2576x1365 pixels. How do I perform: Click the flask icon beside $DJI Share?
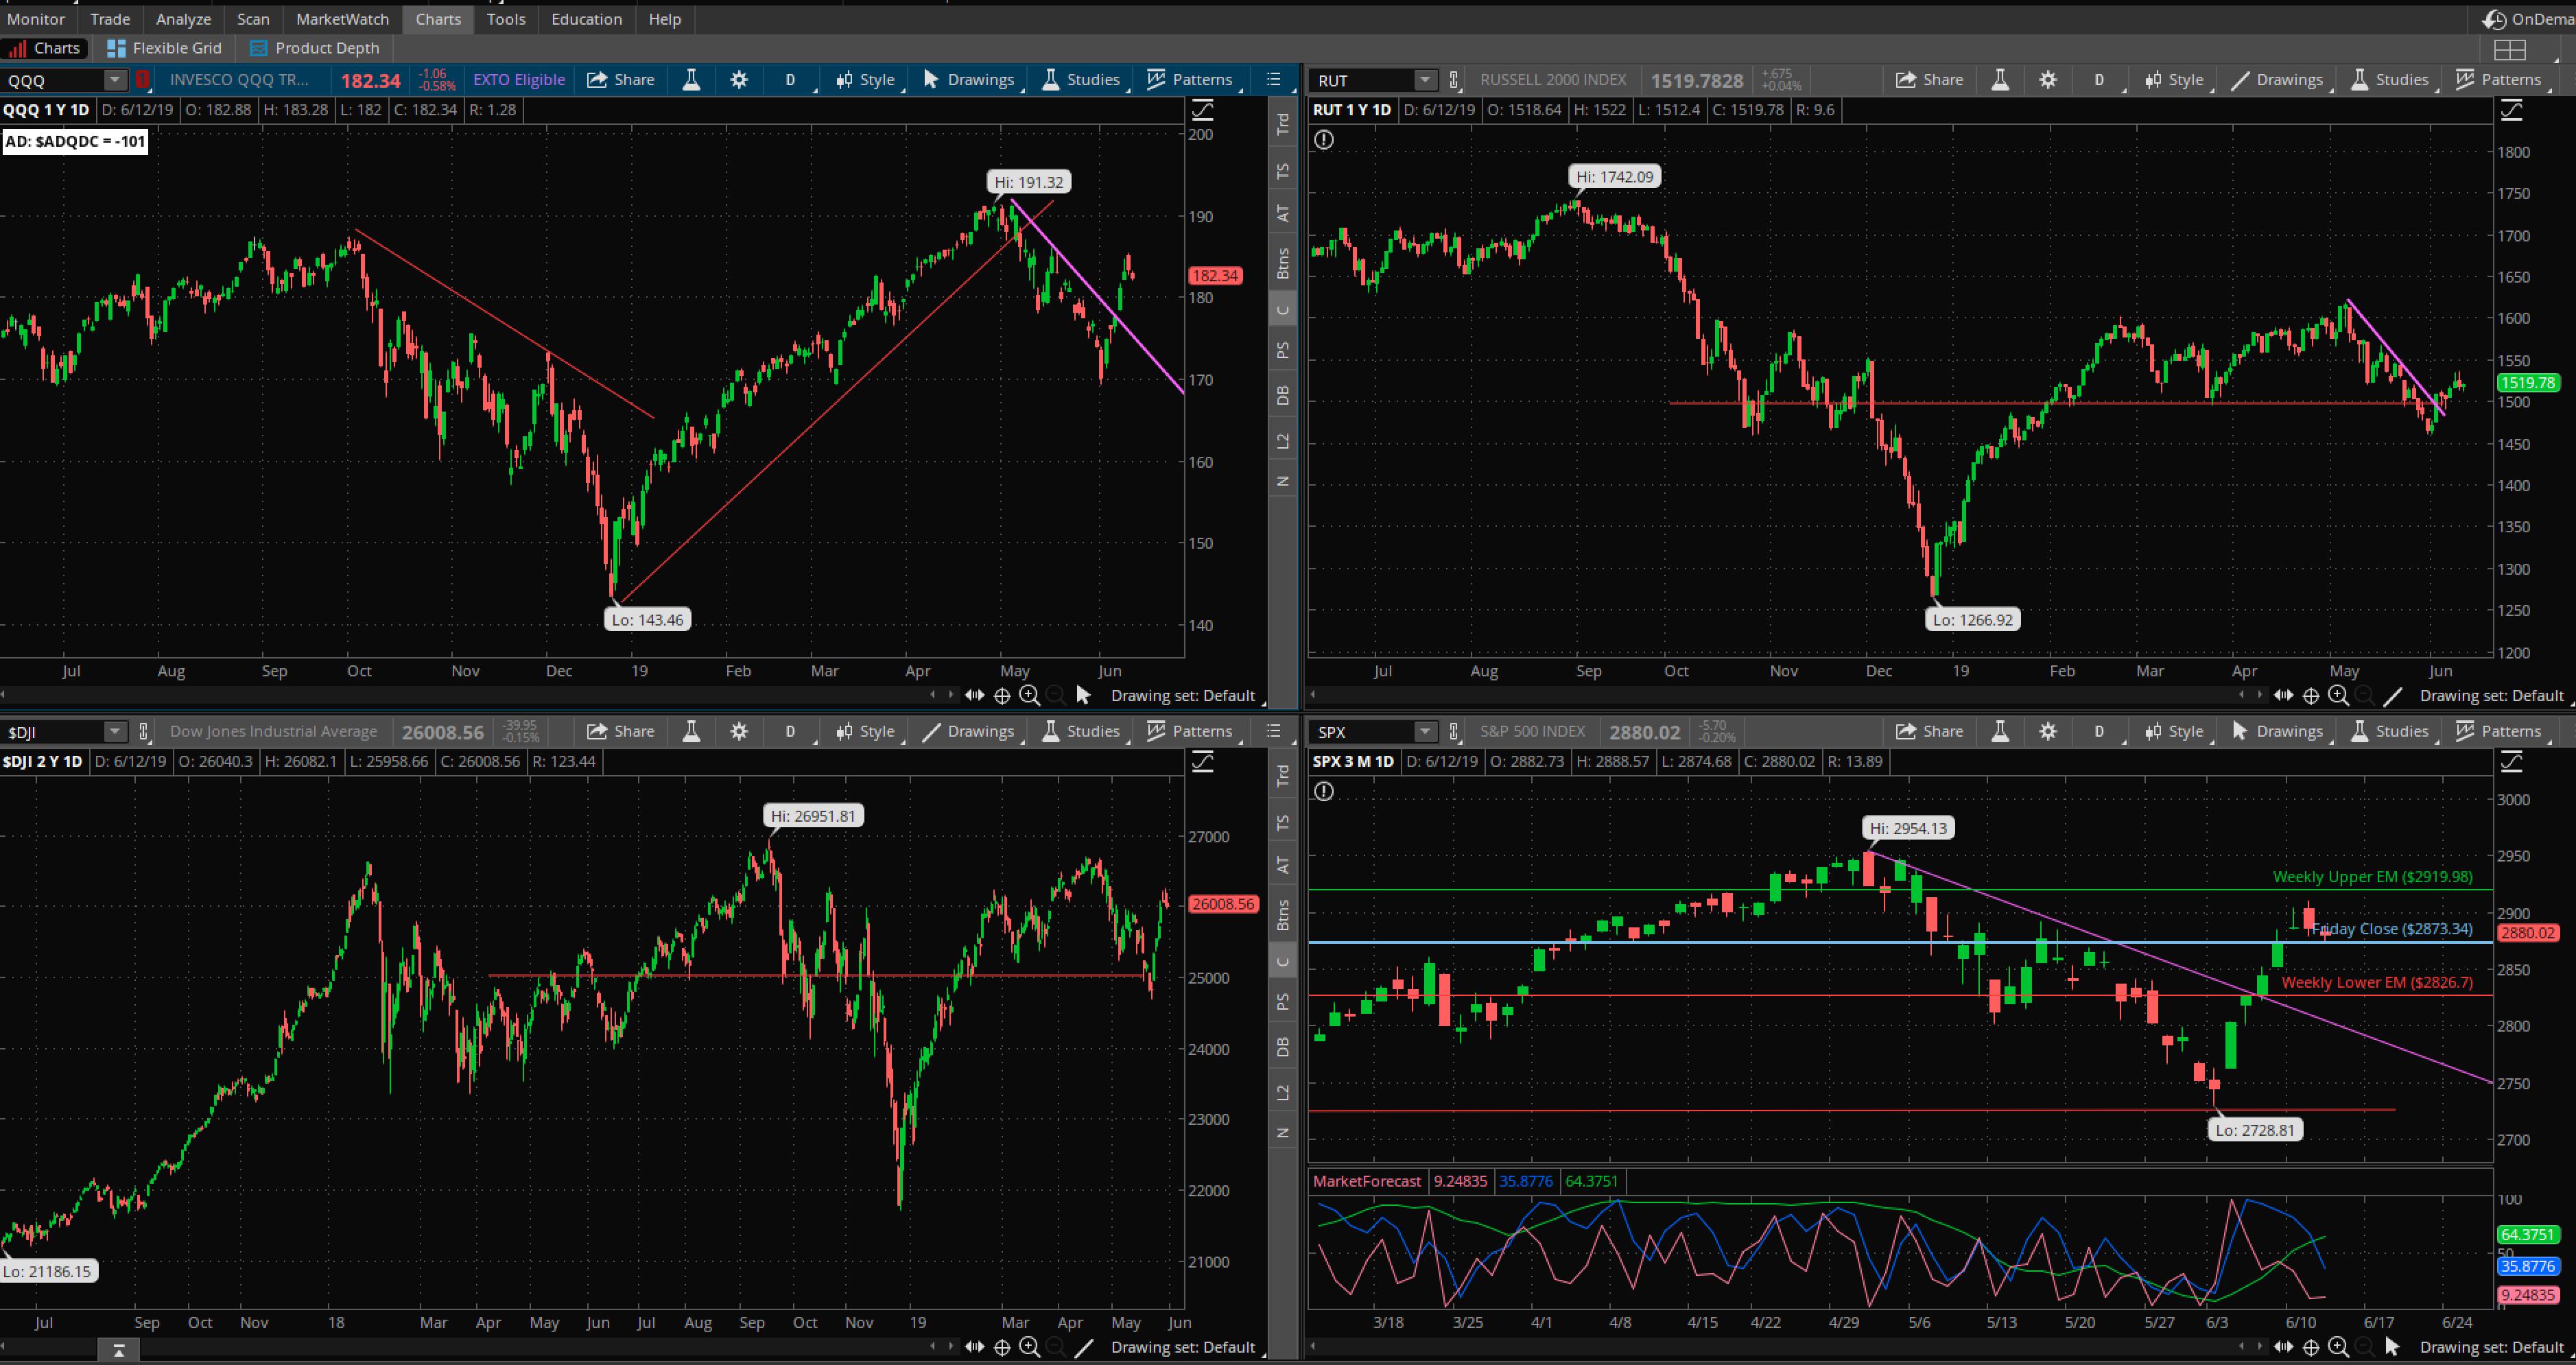pos(691,732)
